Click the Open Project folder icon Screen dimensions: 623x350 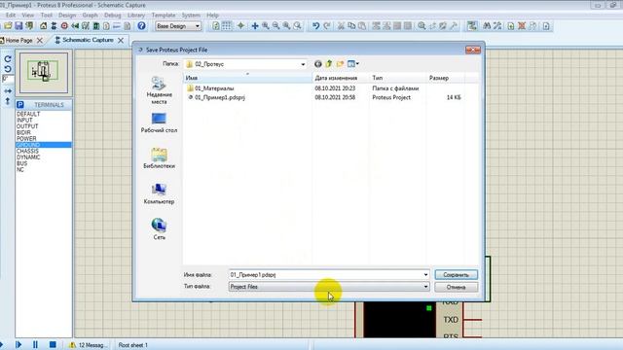pos(8,26)
